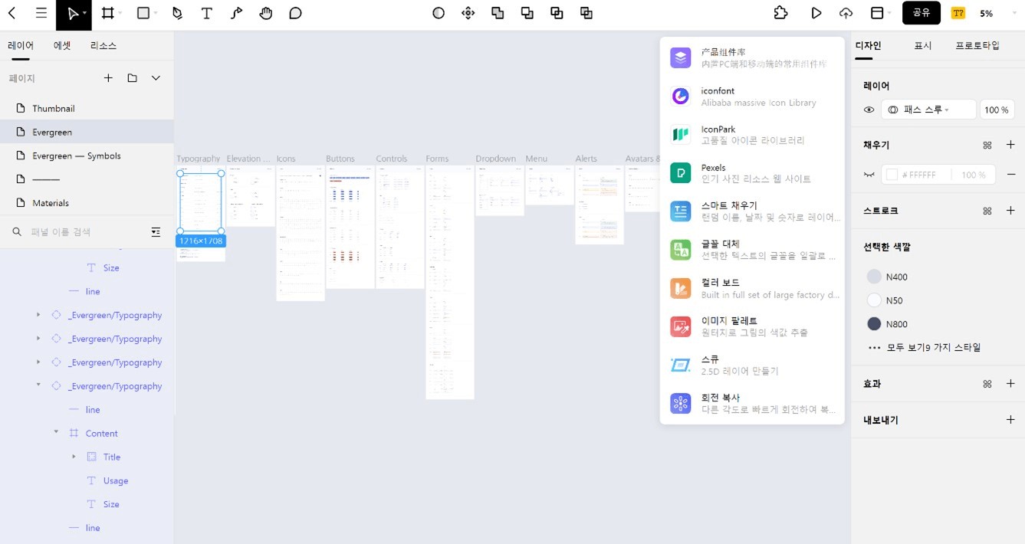
Task: Select the Rectangle shape tool
Action: (143, 14)
